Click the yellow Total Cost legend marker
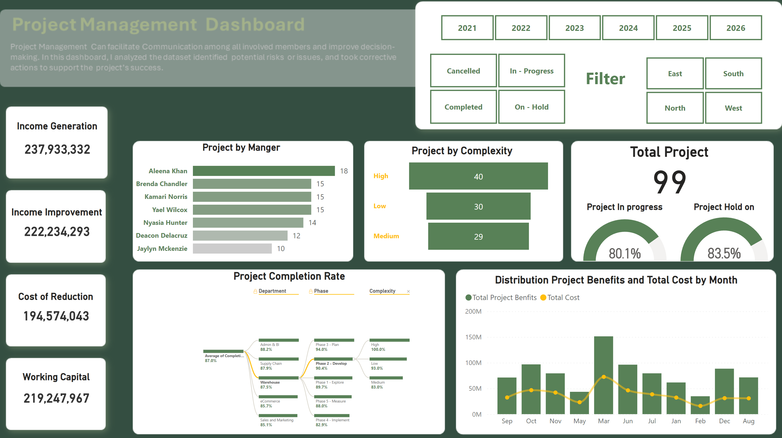 543,297
